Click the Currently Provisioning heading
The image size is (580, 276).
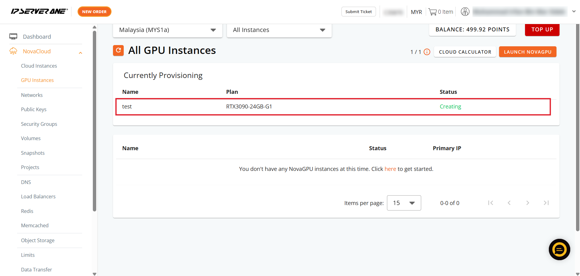(x=163, y=75)
